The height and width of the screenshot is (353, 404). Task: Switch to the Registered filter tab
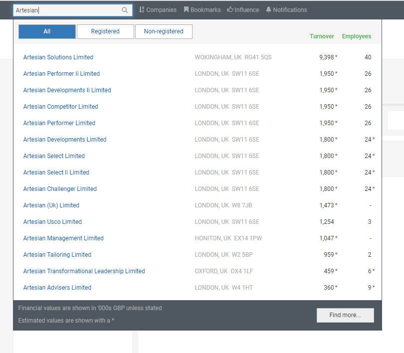(x=105, y=31)
